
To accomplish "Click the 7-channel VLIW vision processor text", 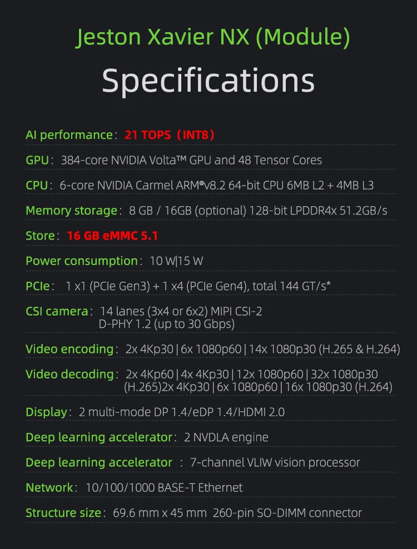I will pos(275,462).
